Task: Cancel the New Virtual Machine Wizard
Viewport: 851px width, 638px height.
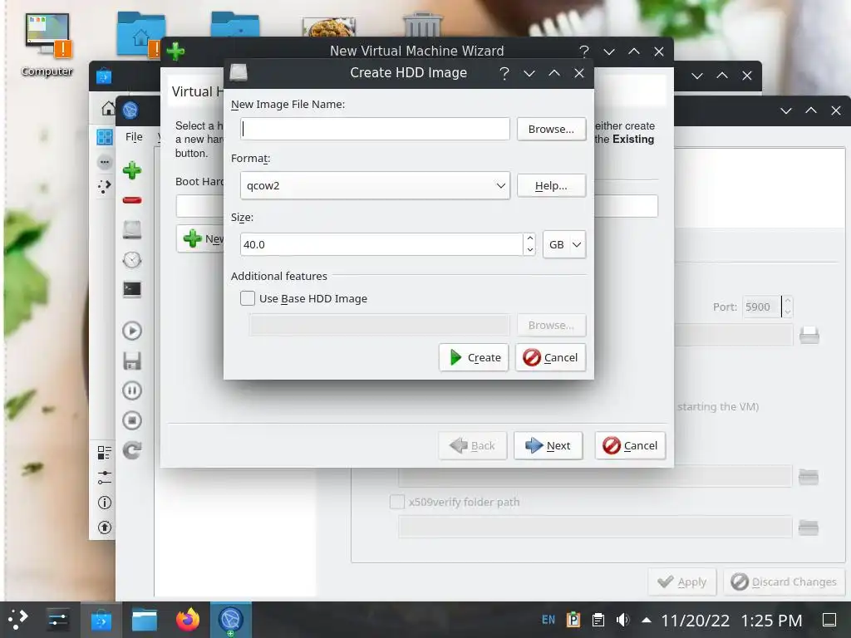Action: (x=630, y=446)
